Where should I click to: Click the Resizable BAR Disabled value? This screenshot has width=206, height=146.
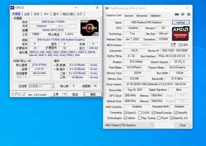click(180, 107)
